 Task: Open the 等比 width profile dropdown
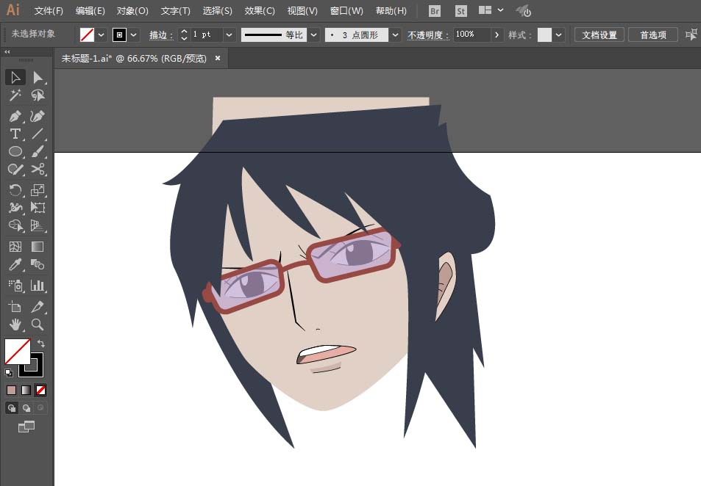[x=314, y=35]
